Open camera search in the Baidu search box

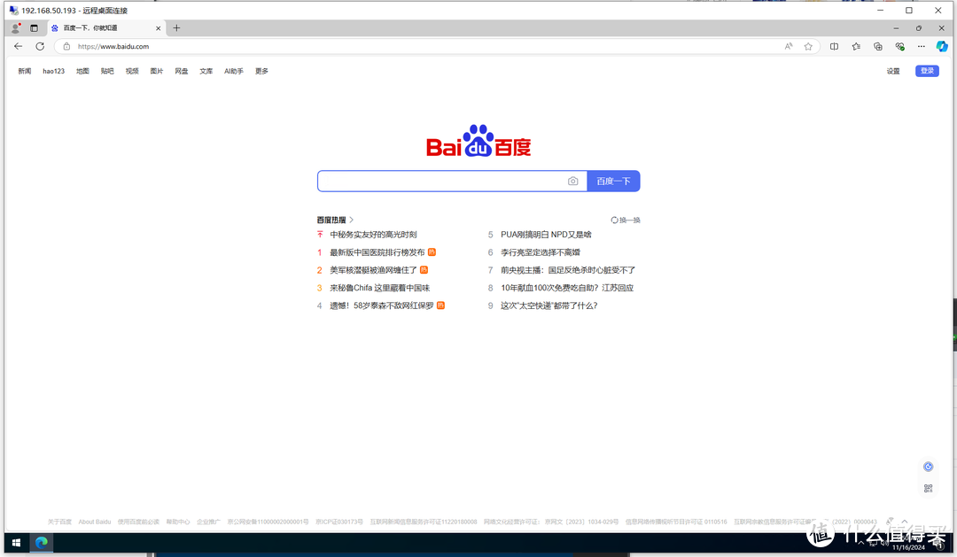click(572, 181)
